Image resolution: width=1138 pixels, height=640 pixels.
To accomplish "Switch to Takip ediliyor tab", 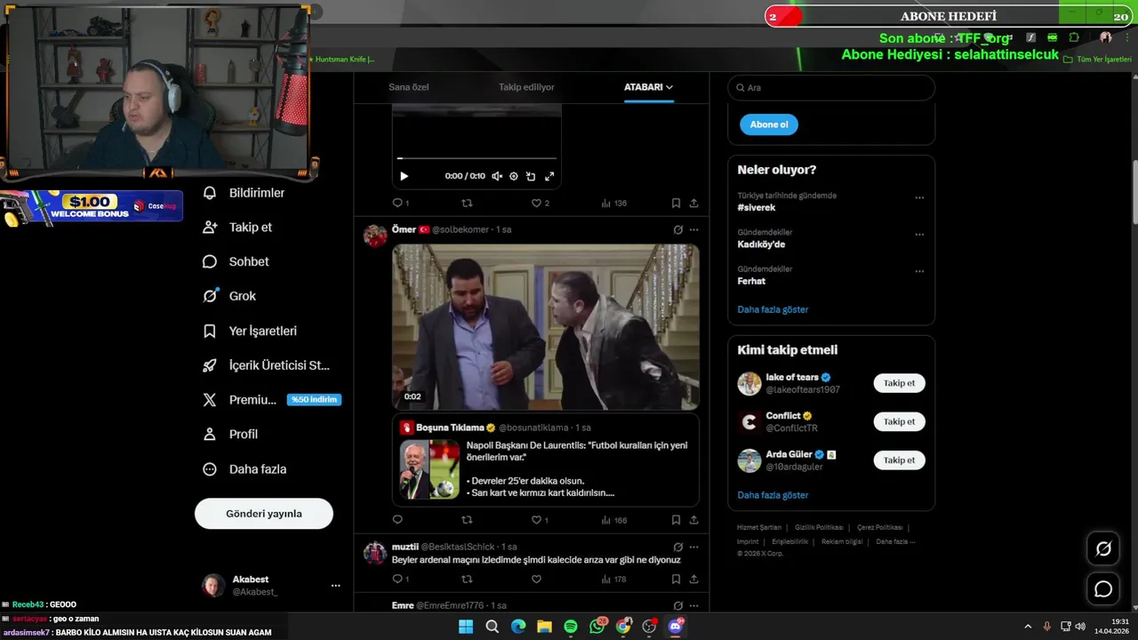I will point(526,87).
